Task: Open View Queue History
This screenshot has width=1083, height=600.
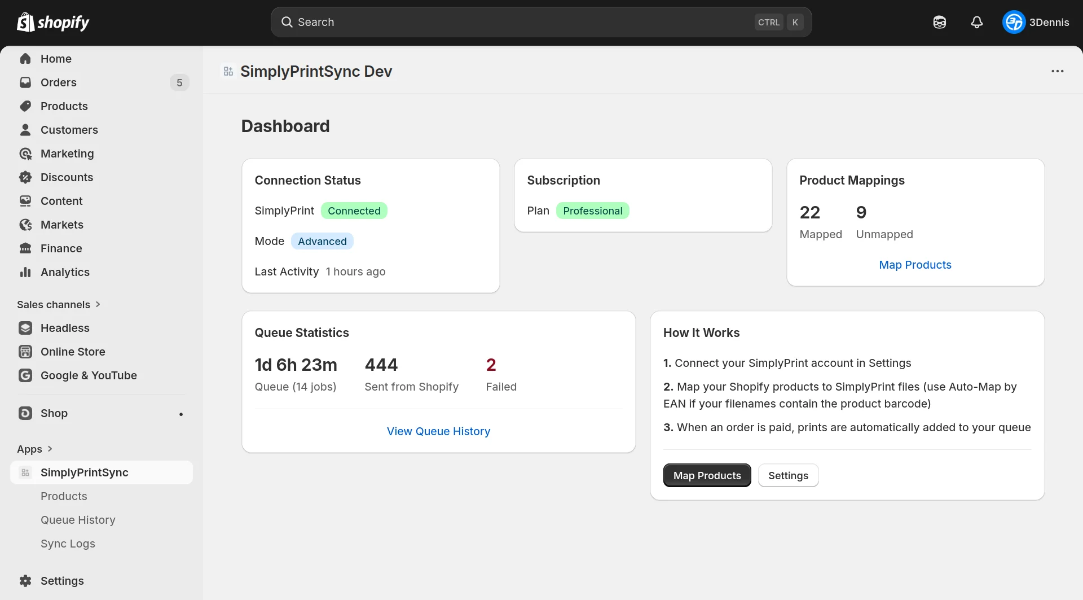Action: coord(438,431)
